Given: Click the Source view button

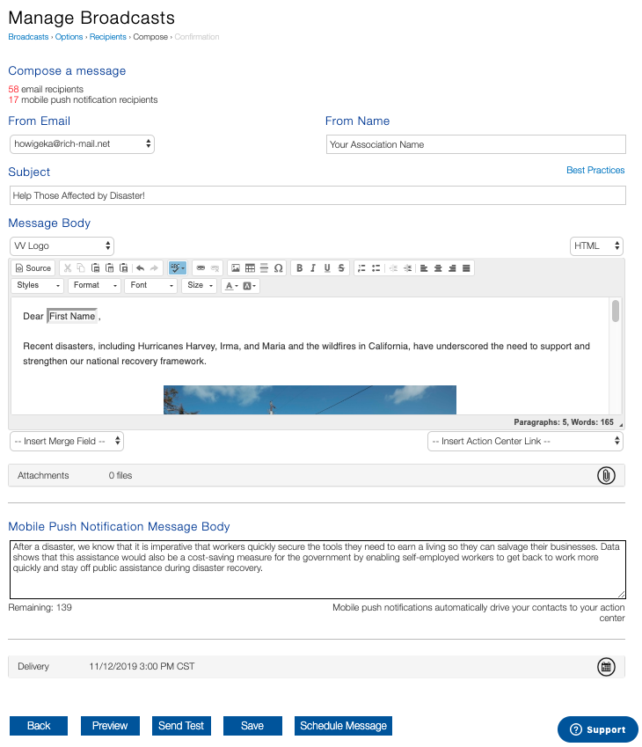Looking at the screenshot, I should point(34,268).
